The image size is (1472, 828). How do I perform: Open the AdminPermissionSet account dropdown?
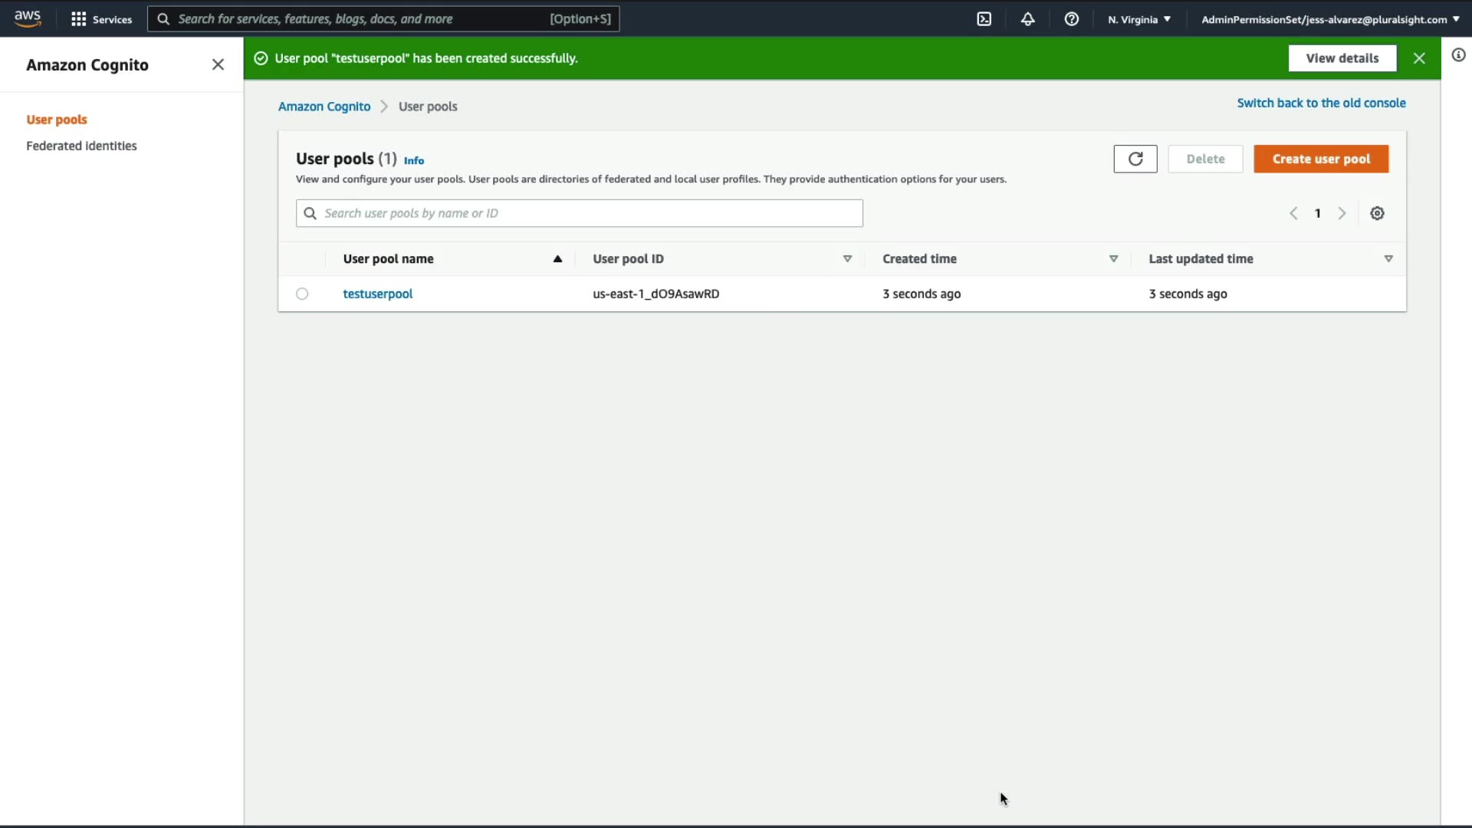(x=1329, y=19)
